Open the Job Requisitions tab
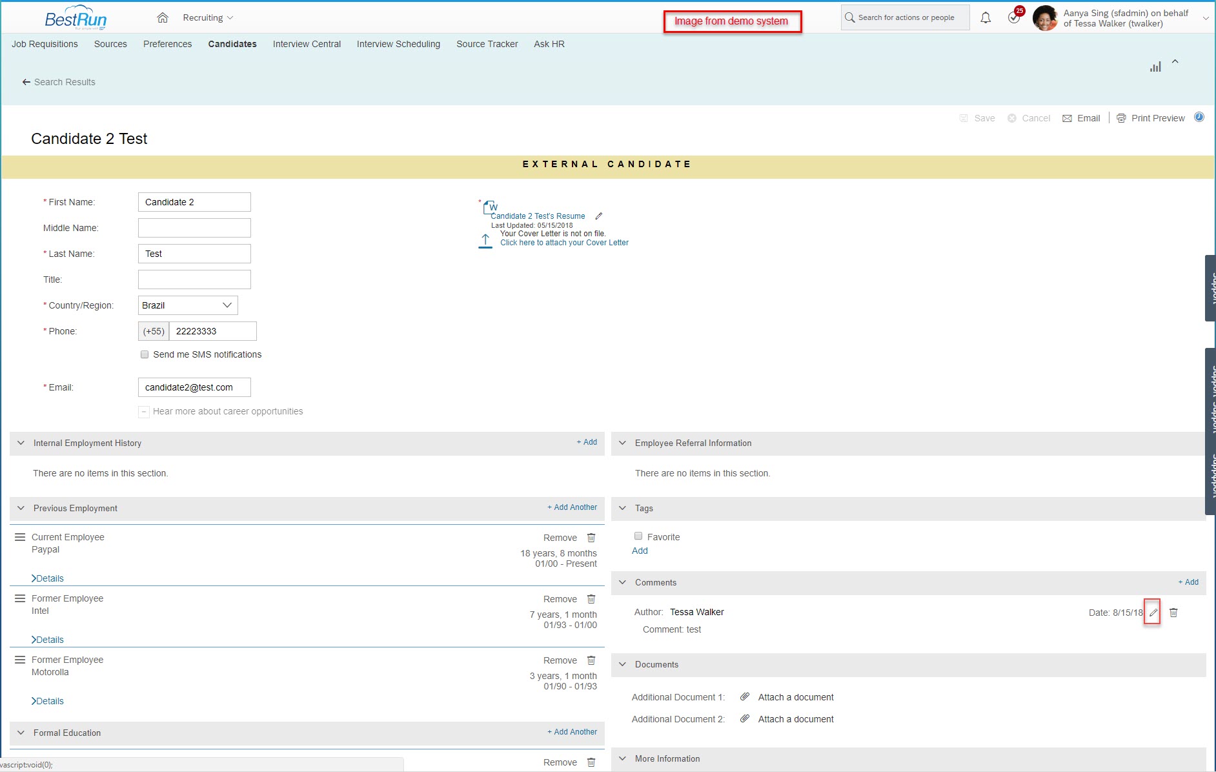The image size is (1216, 772). click(x=45, y=44)
